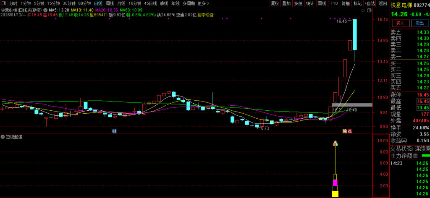The width and height of the screenshot is (430, 198).
Task: Open the dropdown arrow beside the stock title
Action: pos(45,10)
